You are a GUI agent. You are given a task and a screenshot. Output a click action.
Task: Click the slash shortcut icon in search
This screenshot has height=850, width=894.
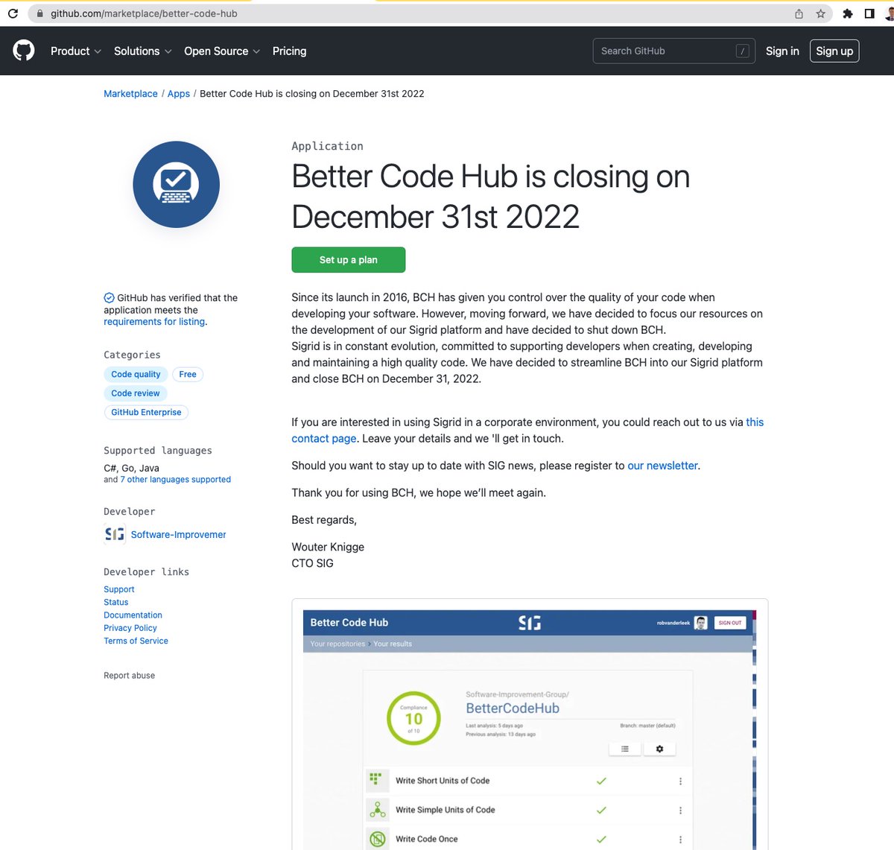742,51
